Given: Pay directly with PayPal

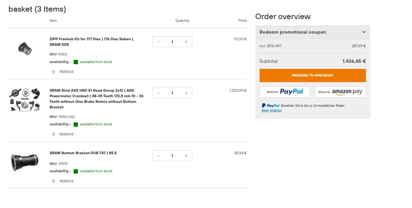Looking at the screenshot, I should pyautogui.click(x=285, y=92).
